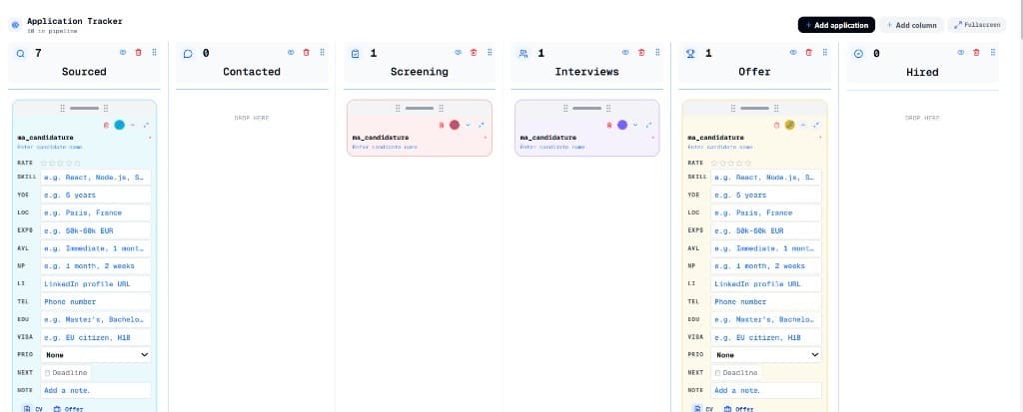Open PRIO dropdown in Offer card

(766, 355)
